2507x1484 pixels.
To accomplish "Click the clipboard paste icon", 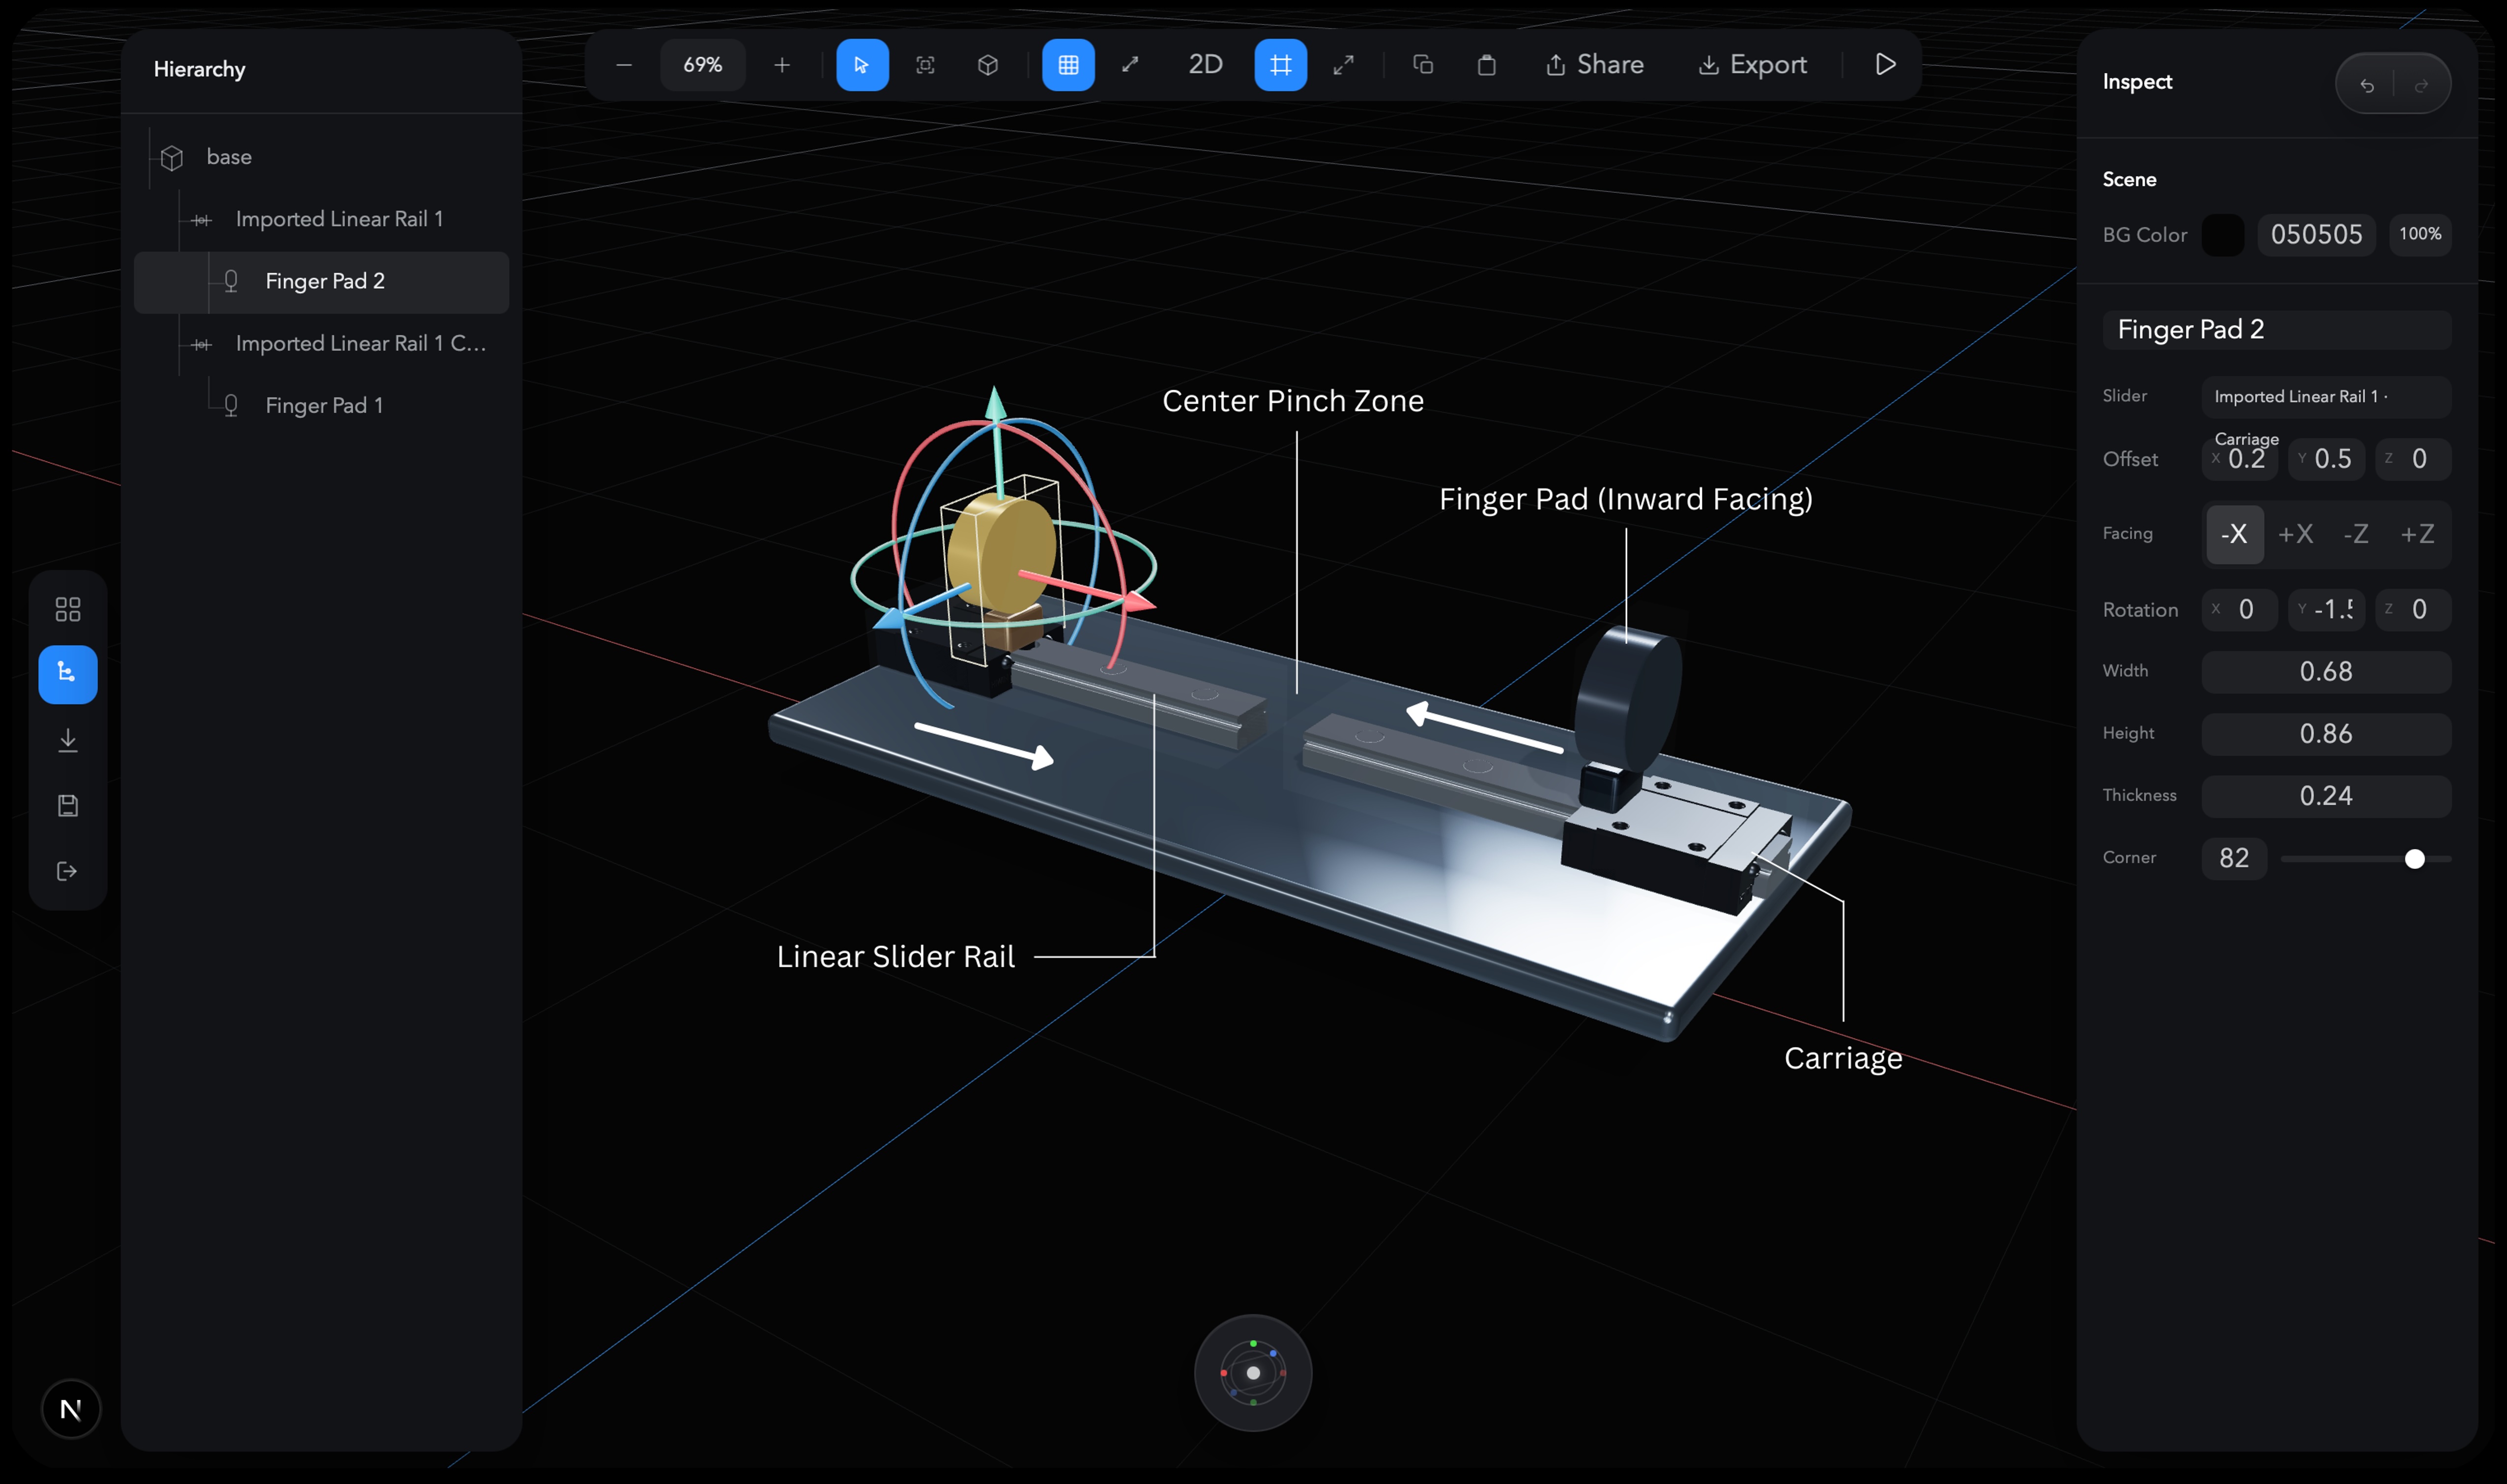I will tap(1487, 65).
